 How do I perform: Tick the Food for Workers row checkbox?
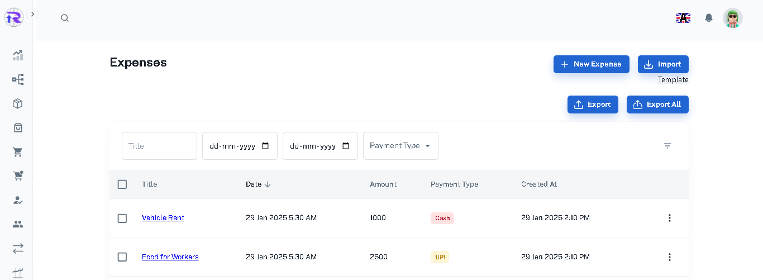click(x=122, y=258)
